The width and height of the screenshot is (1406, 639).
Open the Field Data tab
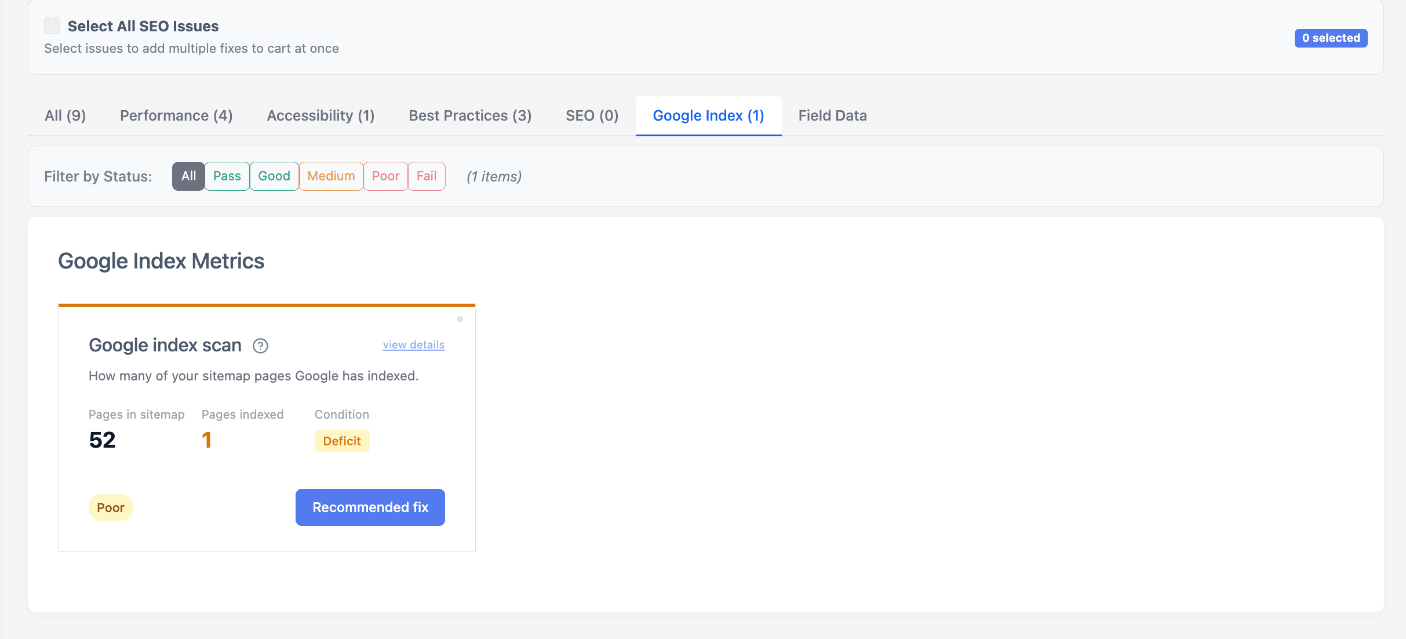click(x=832, y=115)
